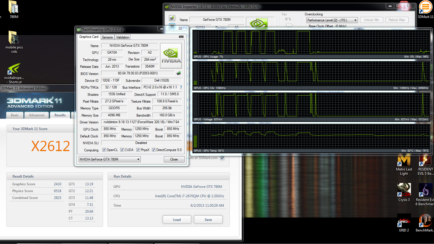Click the BIOS save chip icon in GPU-Z
This screenshot has height=244, width=434.
[x=179, y=73]
